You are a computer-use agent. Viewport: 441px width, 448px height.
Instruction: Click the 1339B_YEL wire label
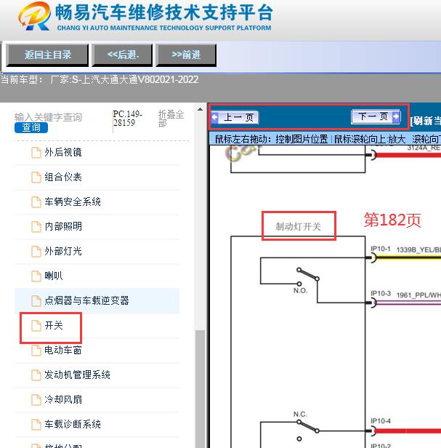pyautogui.click(x=418, y=250)
